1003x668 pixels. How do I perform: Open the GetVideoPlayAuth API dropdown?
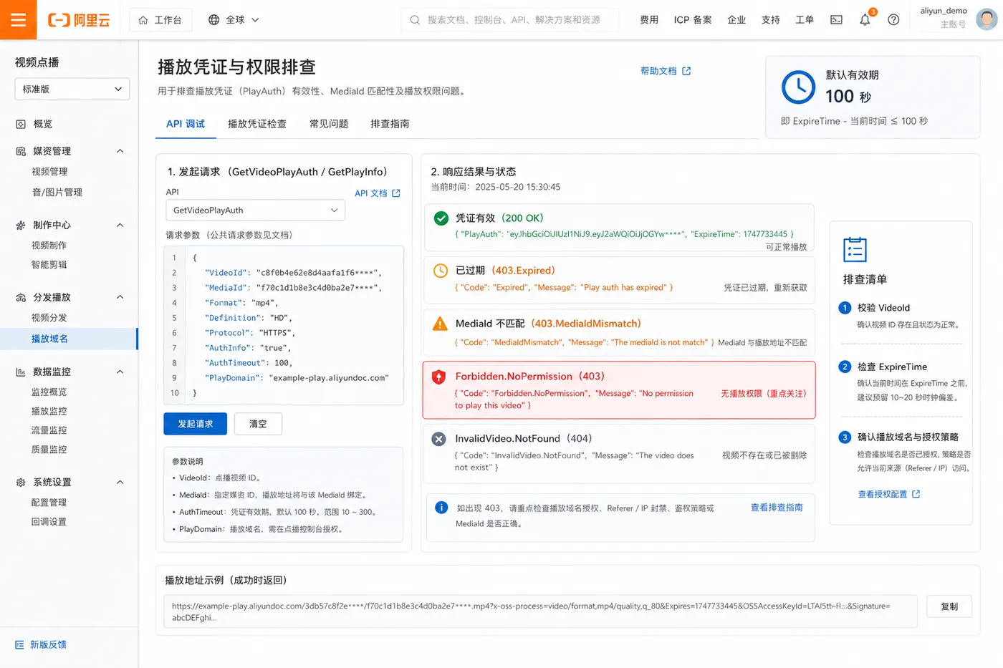point(256,210)
